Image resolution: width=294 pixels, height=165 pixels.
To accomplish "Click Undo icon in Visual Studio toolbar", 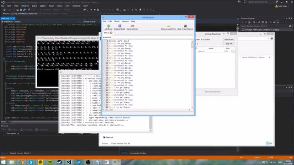I will (29, 10).
